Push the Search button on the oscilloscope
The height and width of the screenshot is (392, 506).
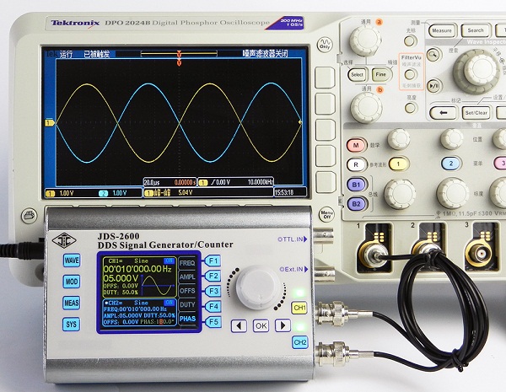click(476, 30)
